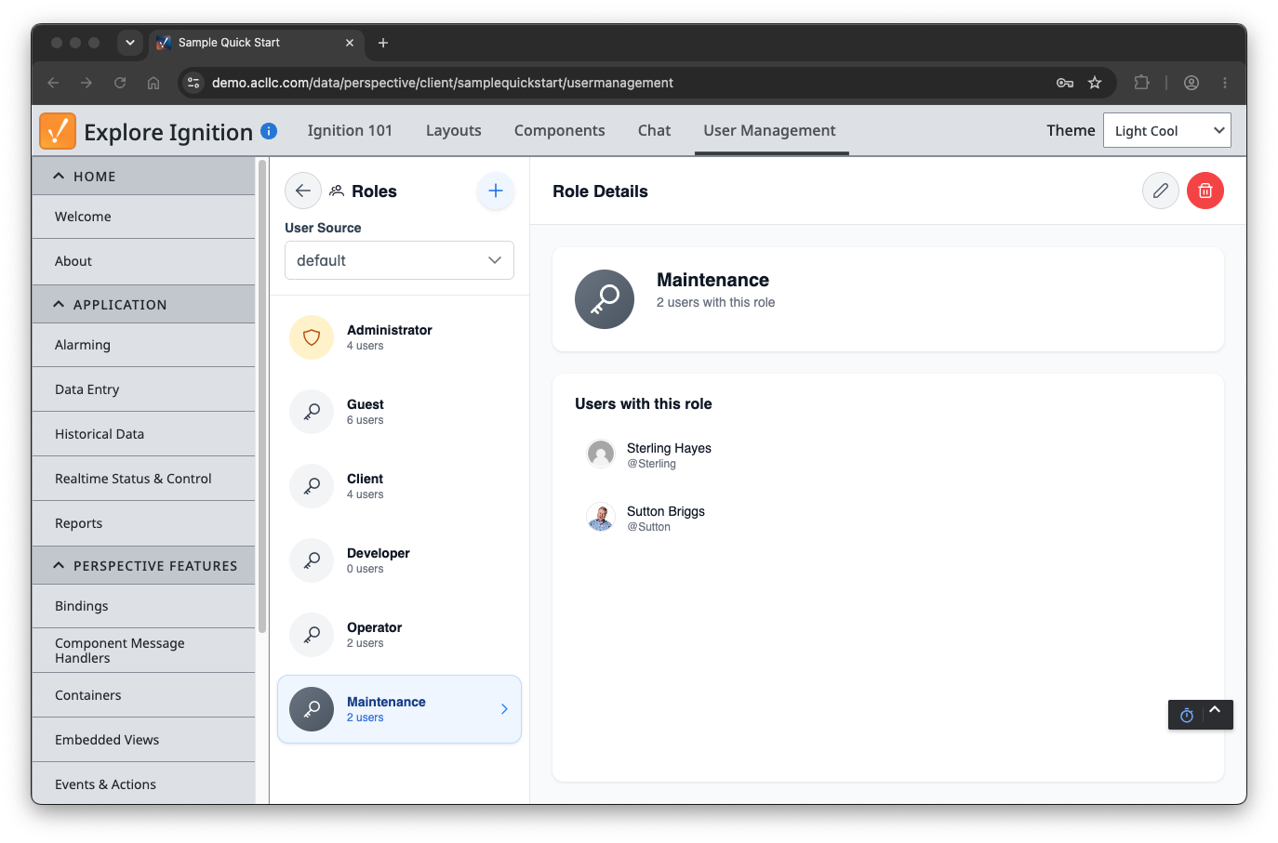Click Sterling Hayes avatar icon

coord(601,454)
